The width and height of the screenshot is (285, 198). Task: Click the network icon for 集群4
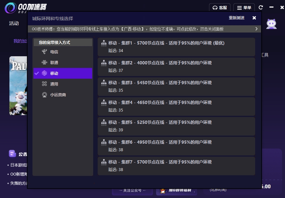coord(104,102)
